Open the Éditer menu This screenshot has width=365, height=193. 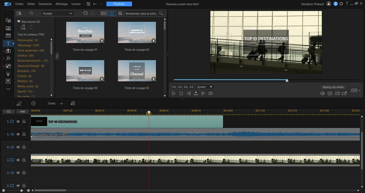pos(31,4)
